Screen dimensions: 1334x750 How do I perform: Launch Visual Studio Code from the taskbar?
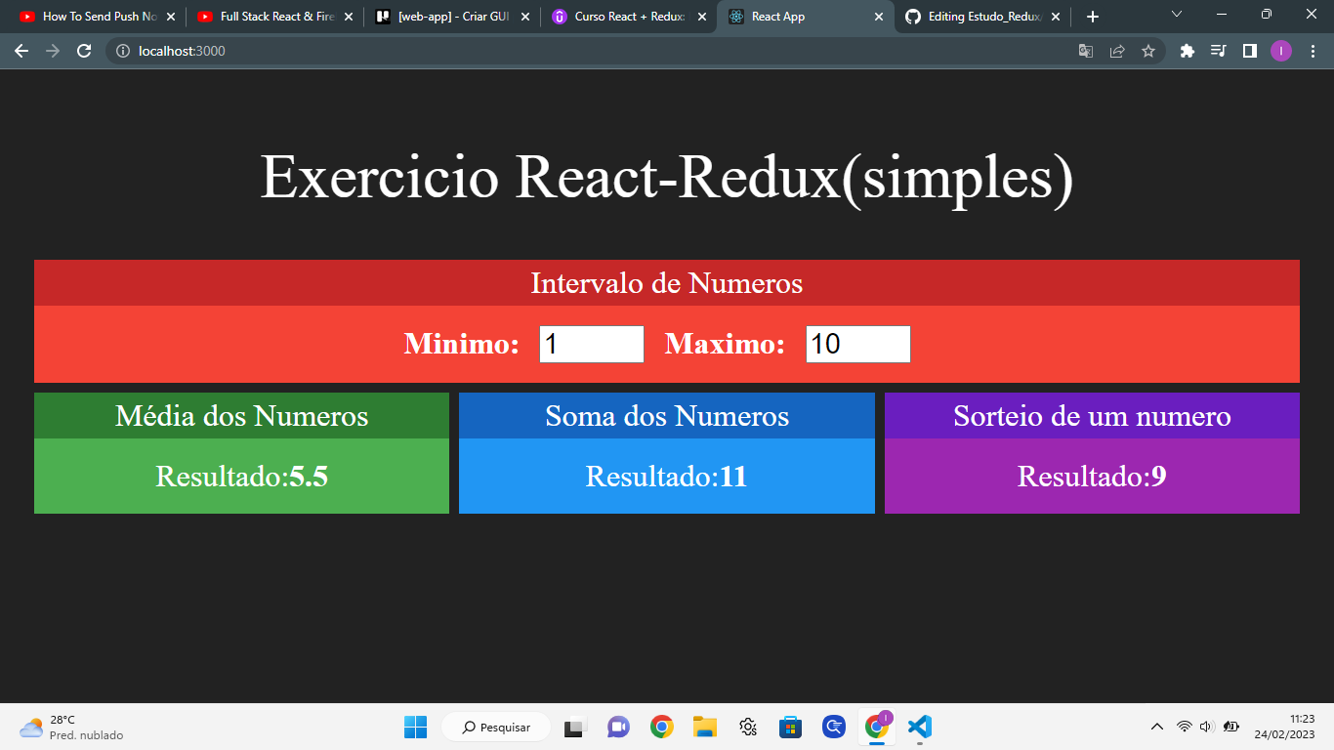point(919,727)
